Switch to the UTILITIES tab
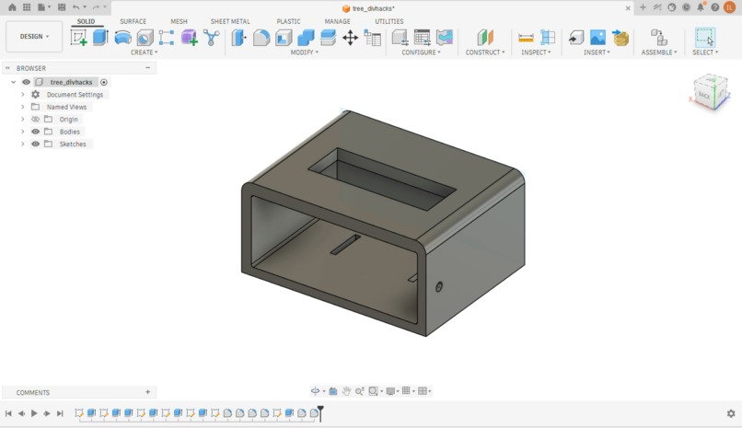Image resolution: width=742 pixels, height=428 pixels. [x=389, y=21]
